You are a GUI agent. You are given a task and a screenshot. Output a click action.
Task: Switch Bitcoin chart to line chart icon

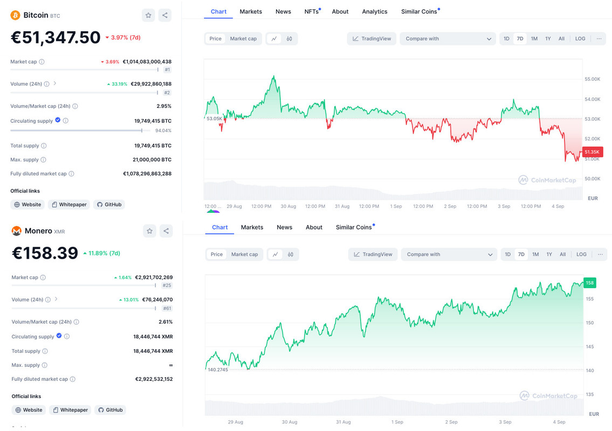274,39
